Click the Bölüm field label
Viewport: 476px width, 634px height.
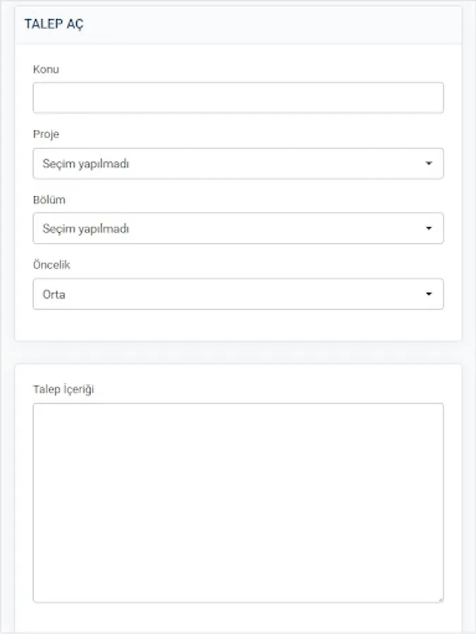coord(49,199)
